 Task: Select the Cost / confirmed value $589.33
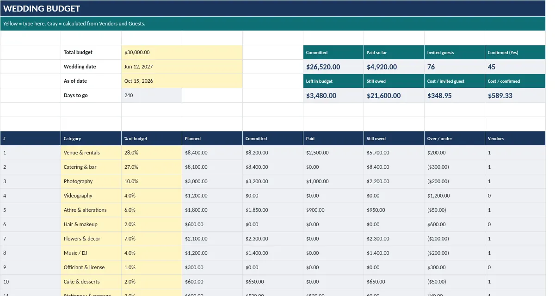click(x=515, y=95)
